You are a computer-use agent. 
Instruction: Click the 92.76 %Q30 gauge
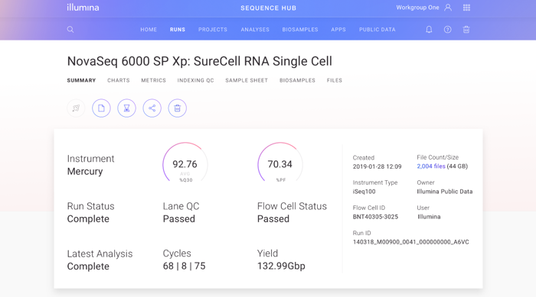coord(185,163)
